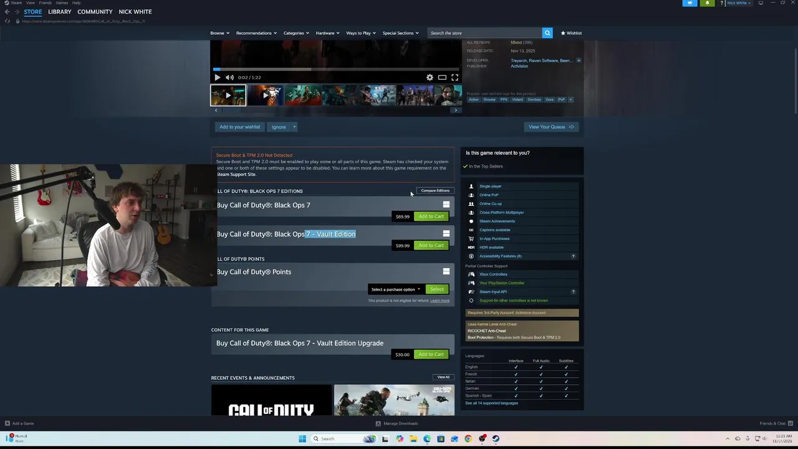798x449 pixels.
Task: Show previous thumbnails with left arrow
Action: point(216,110)
